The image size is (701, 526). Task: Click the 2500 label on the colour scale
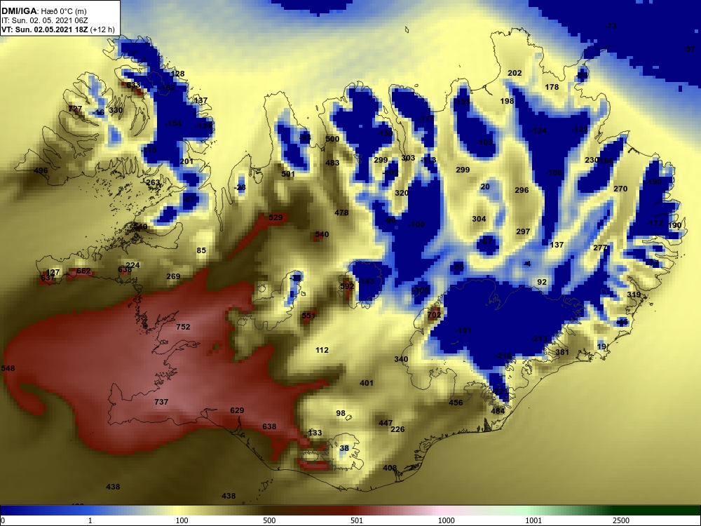click(621, 520)
